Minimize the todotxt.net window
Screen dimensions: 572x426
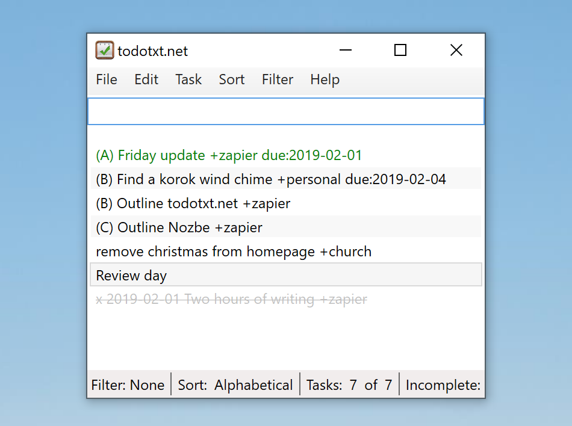345,51
